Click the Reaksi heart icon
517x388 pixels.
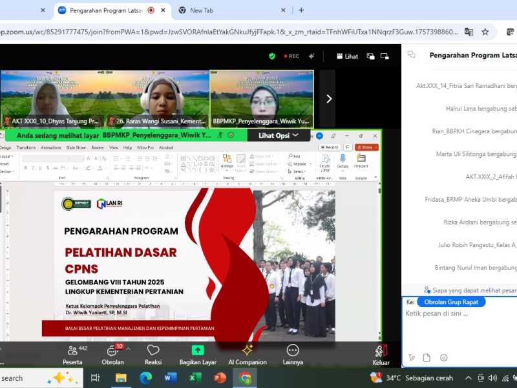153,354
